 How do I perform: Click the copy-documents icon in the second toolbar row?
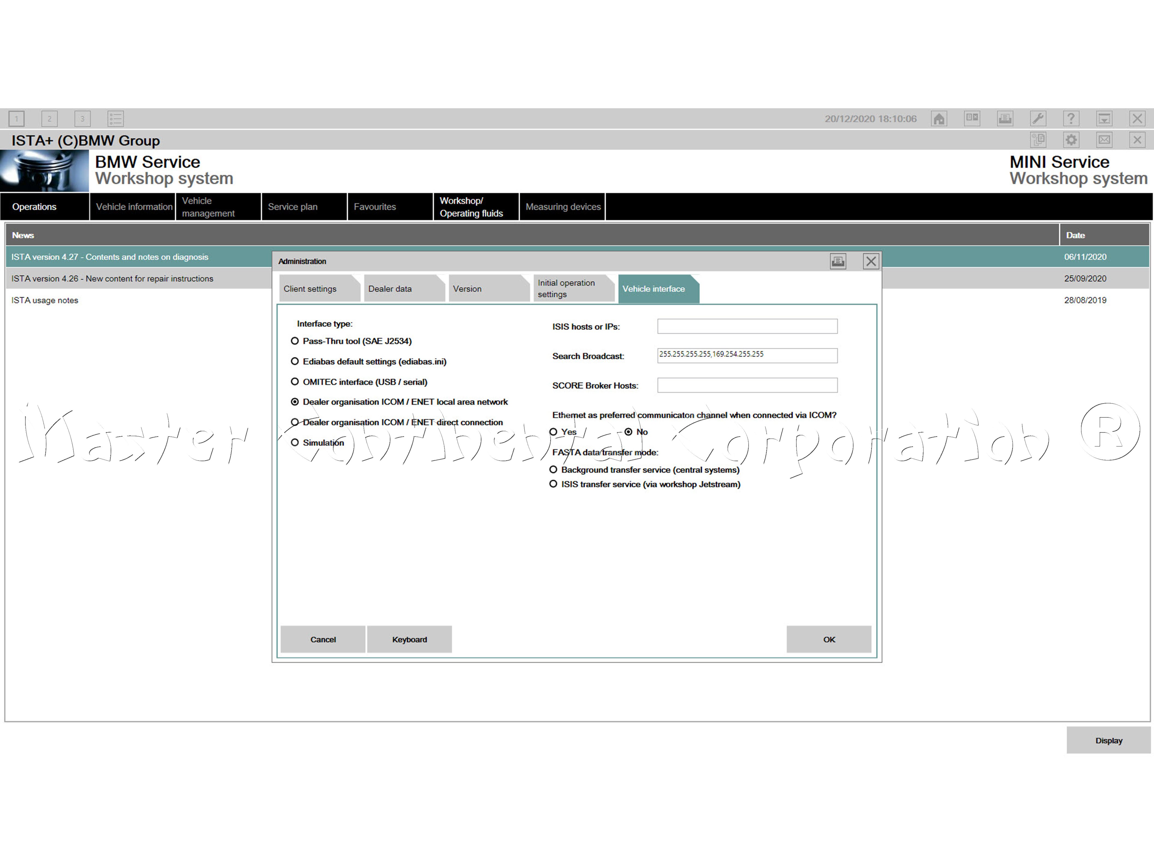(1038, 140)
